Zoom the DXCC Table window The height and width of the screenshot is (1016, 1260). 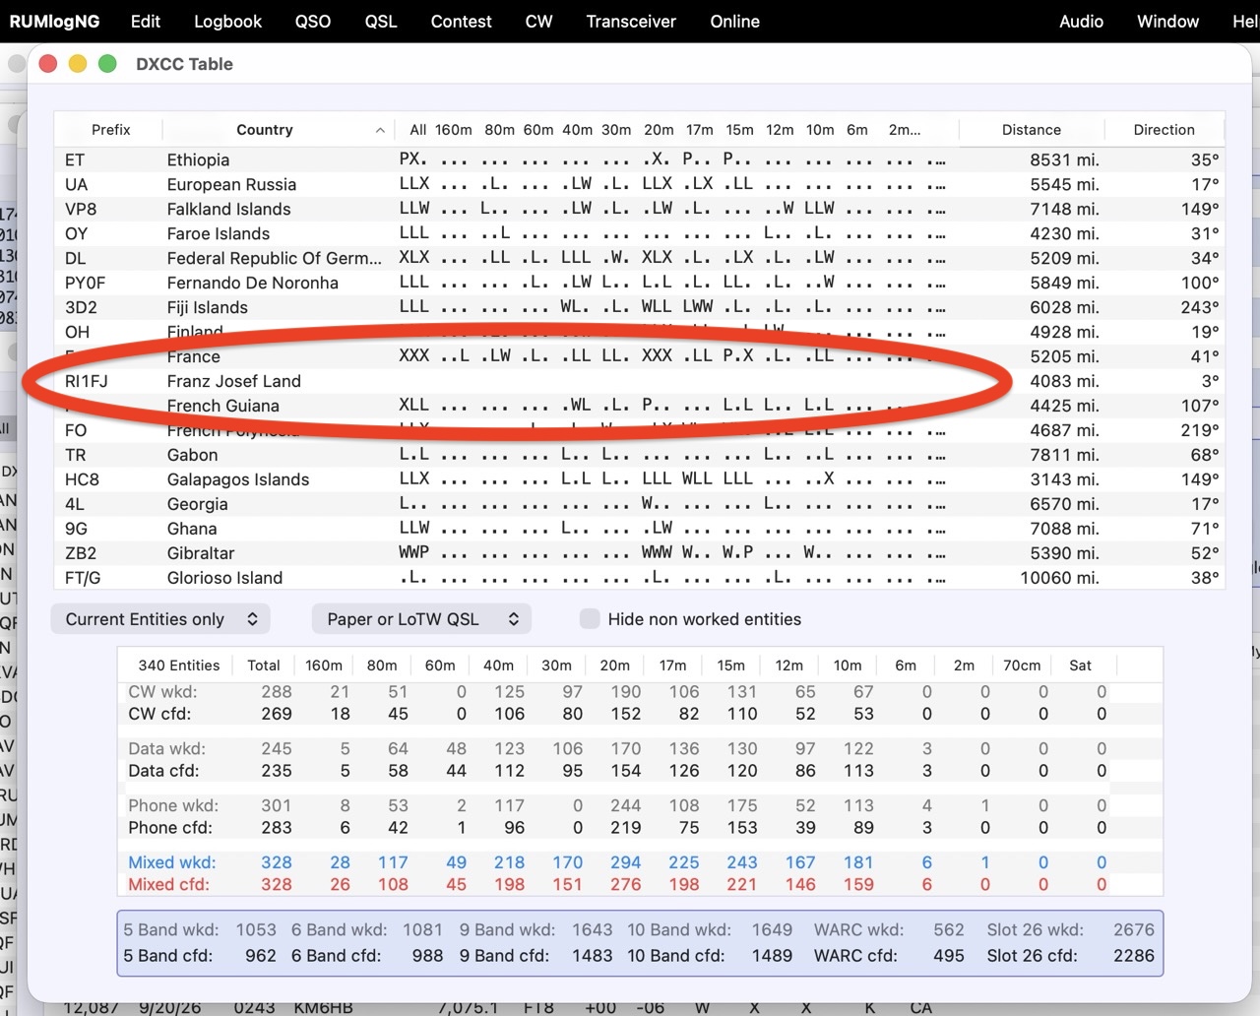tap(108, 64)
